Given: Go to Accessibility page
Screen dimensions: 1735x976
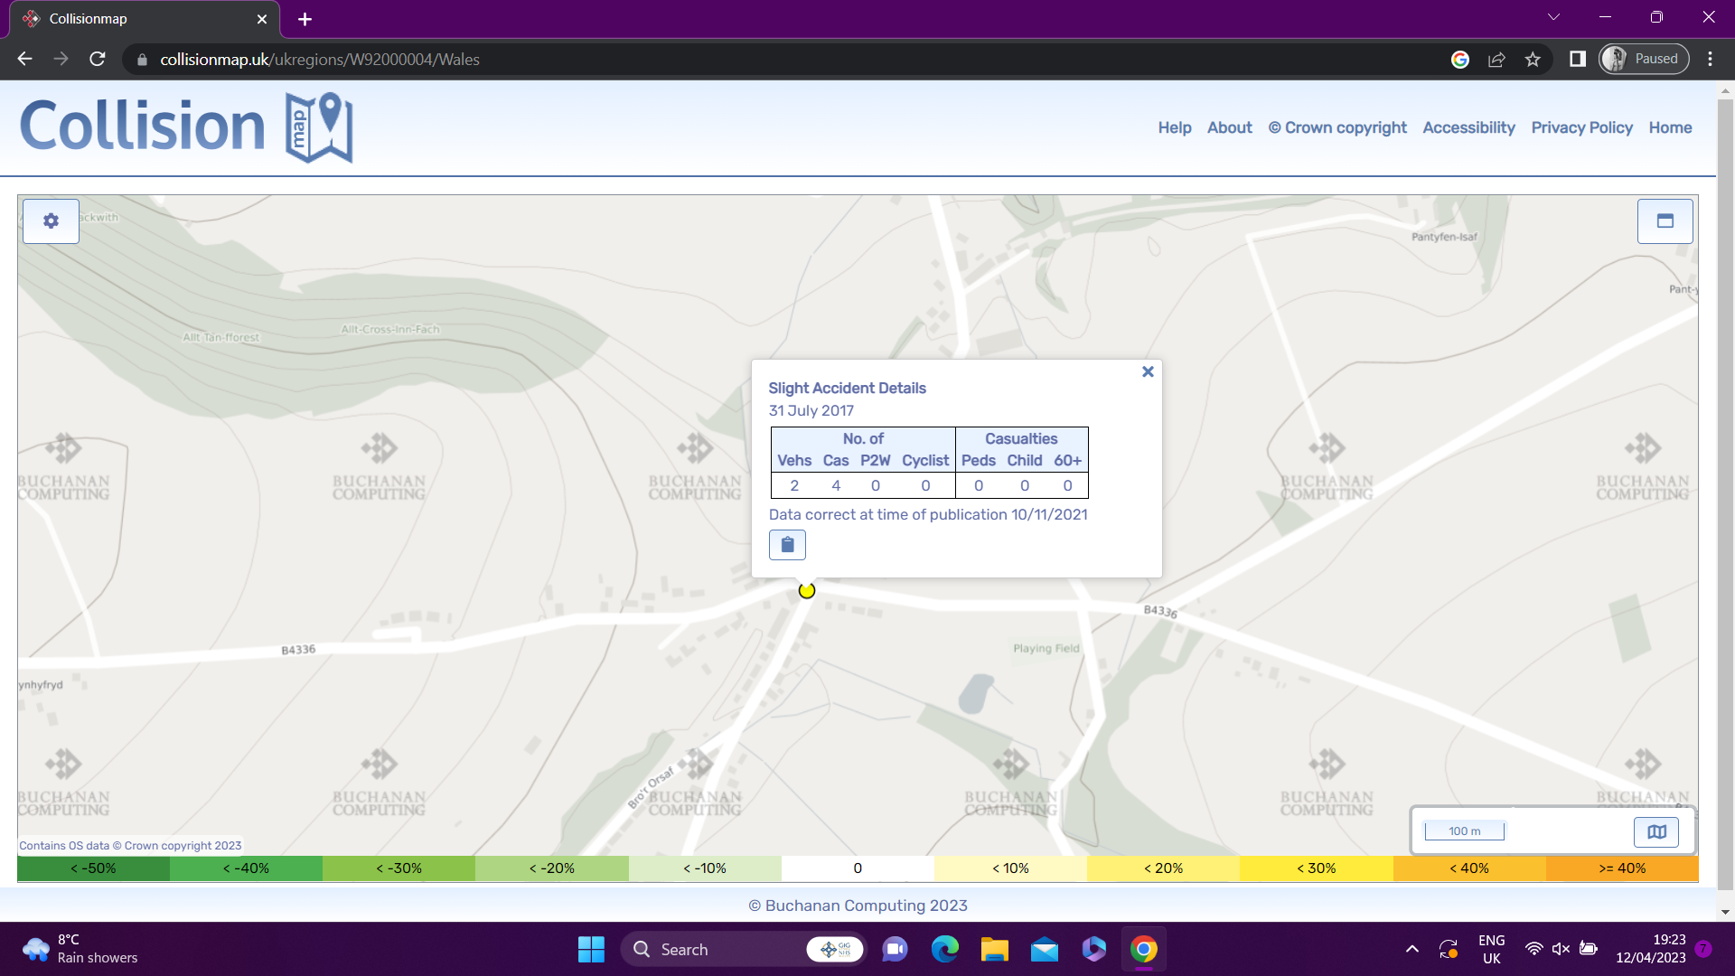Looking at the screenshot, I should tap(1468, 127).
